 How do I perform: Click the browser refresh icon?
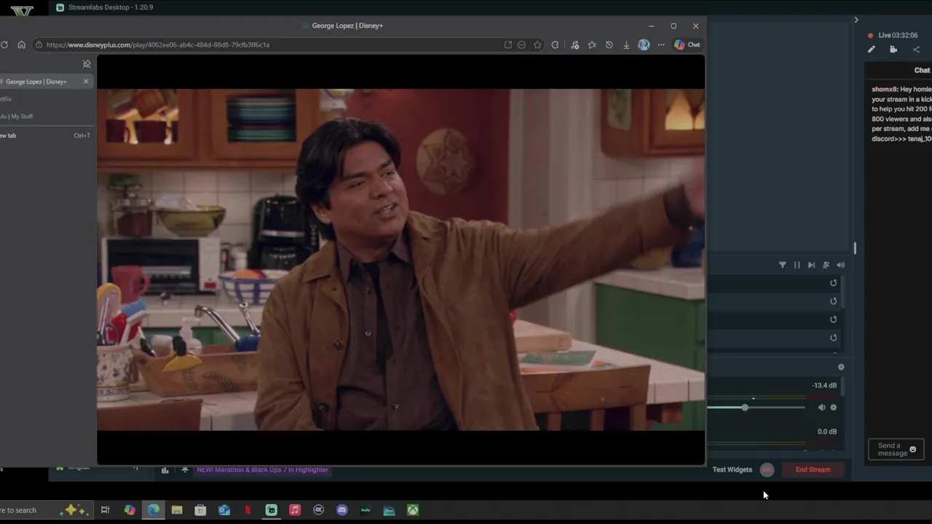pyautogui.click(x=4, y=44)
